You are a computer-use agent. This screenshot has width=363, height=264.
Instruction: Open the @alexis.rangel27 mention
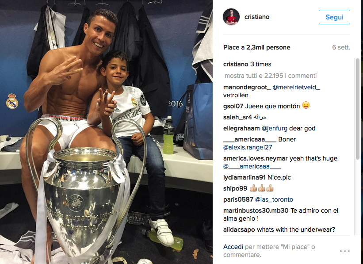point(248,147)
